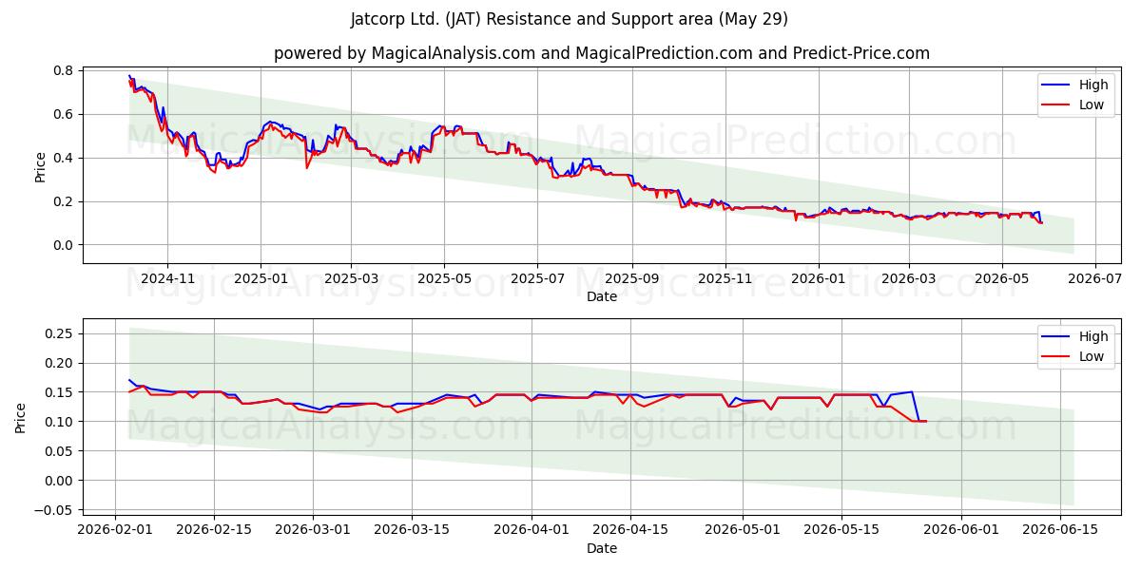Viewport: 1141px width, 570px height.
Task: Click the '2026-04-15' x-axis label on the bottom chart
Action: tap(629, 531)
